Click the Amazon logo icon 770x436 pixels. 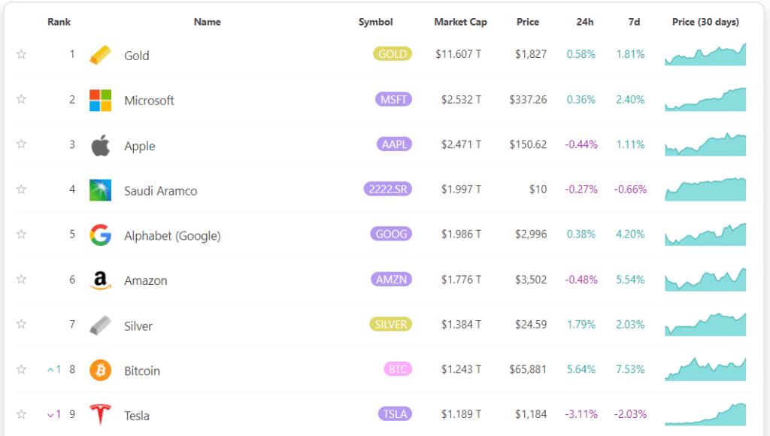pos(100,280)
